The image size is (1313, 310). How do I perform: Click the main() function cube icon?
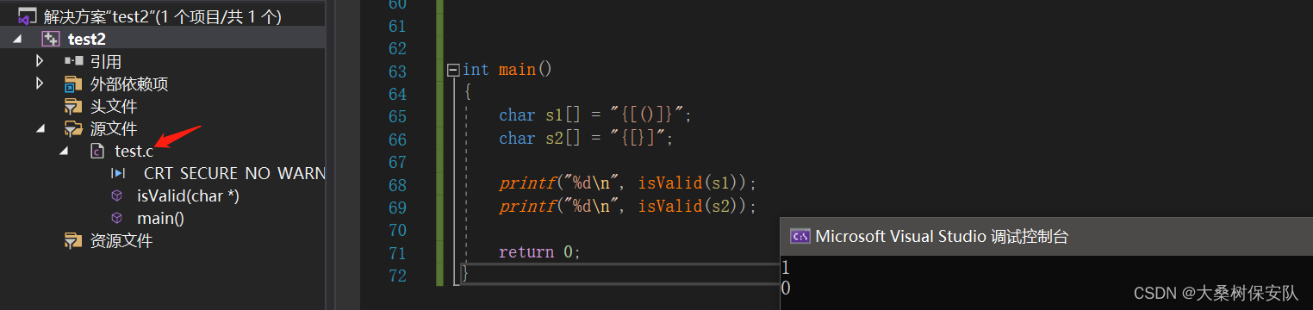[117, 219]
